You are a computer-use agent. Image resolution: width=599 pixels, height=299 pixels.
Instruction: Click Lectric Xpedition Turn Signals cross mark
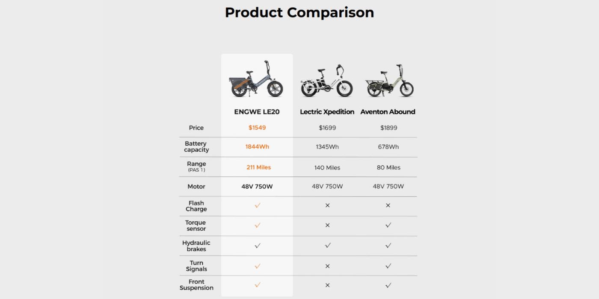327,266
